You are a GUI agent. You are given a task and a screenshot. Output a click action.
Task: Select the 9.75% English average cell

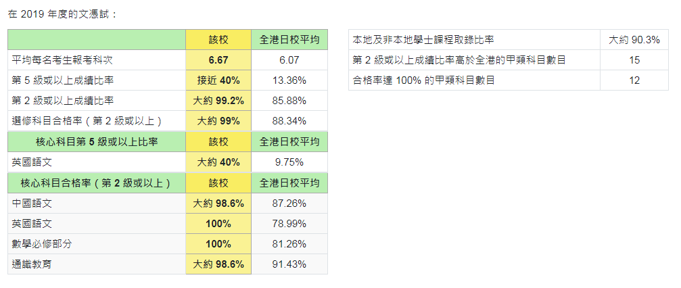coord(289,162)
